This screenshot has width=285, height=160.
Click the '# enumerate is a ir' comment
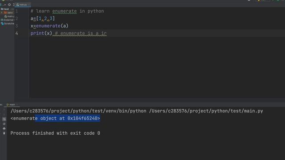click(x=81, y=33)
